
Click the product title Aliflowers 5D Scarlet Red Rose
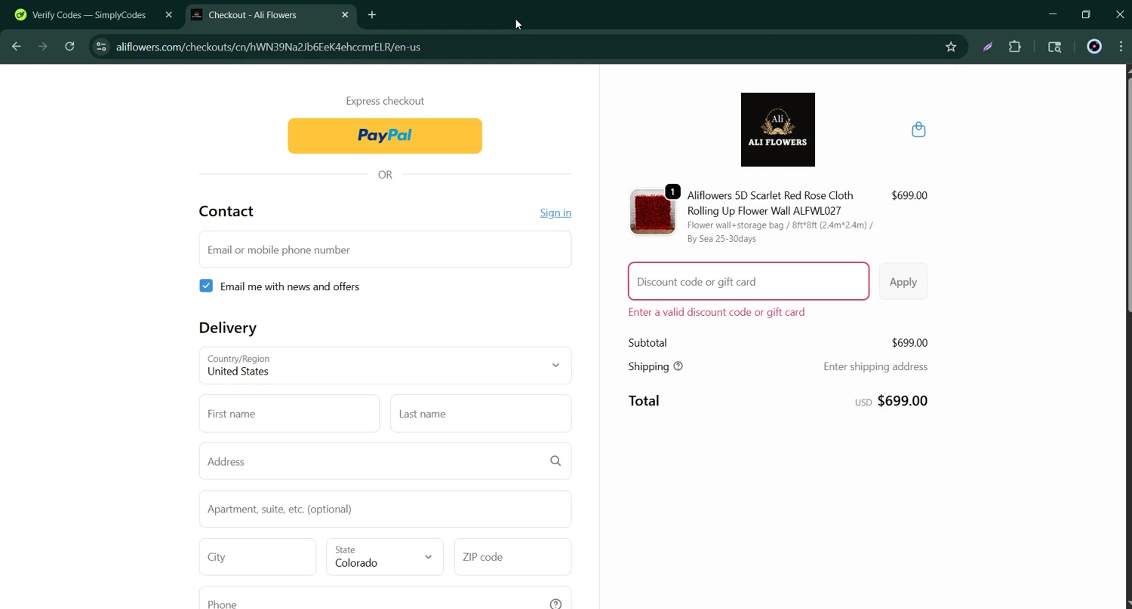point(770,203)
